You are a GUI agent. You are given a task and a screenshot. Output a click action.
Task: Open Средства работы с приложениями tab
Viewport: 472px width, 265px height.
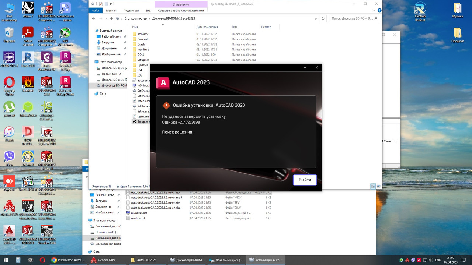(x=180, y=11)
